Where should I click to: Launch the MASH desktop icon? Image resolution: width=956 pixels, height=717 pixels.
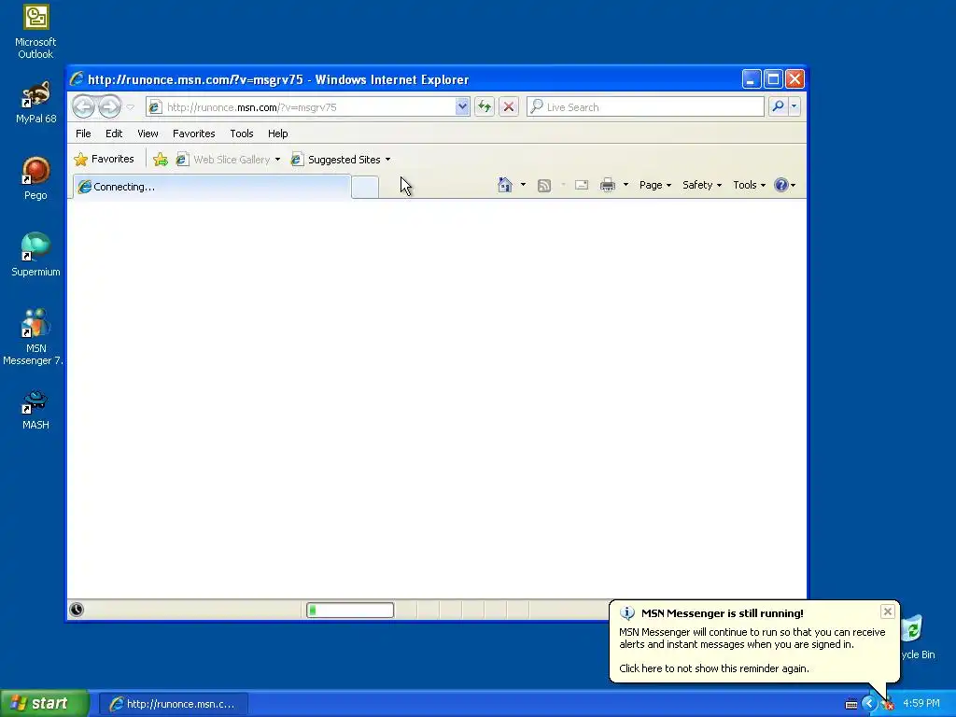[35, 410]
